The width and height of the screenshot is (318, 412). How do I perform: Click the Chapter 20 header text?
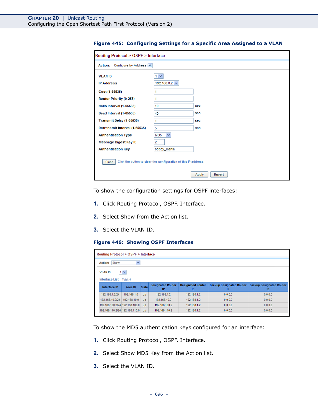click(x=43, y=18)
